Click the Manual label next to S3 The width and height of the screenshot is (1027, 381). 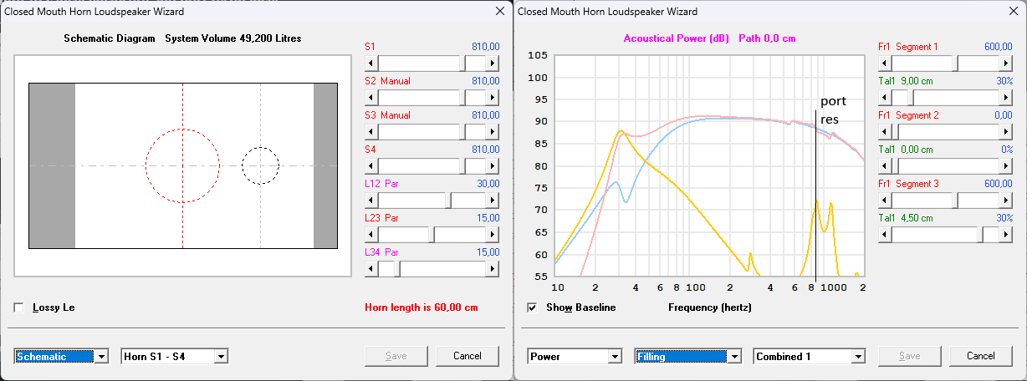[x=396, y=116]
